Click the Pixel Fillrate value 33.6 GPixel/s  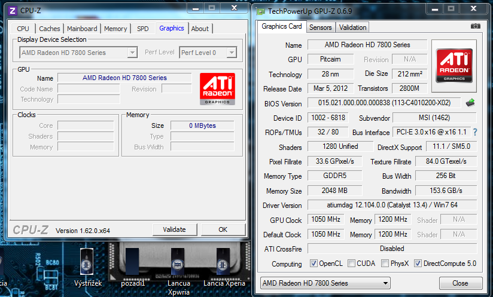point(334,161)
